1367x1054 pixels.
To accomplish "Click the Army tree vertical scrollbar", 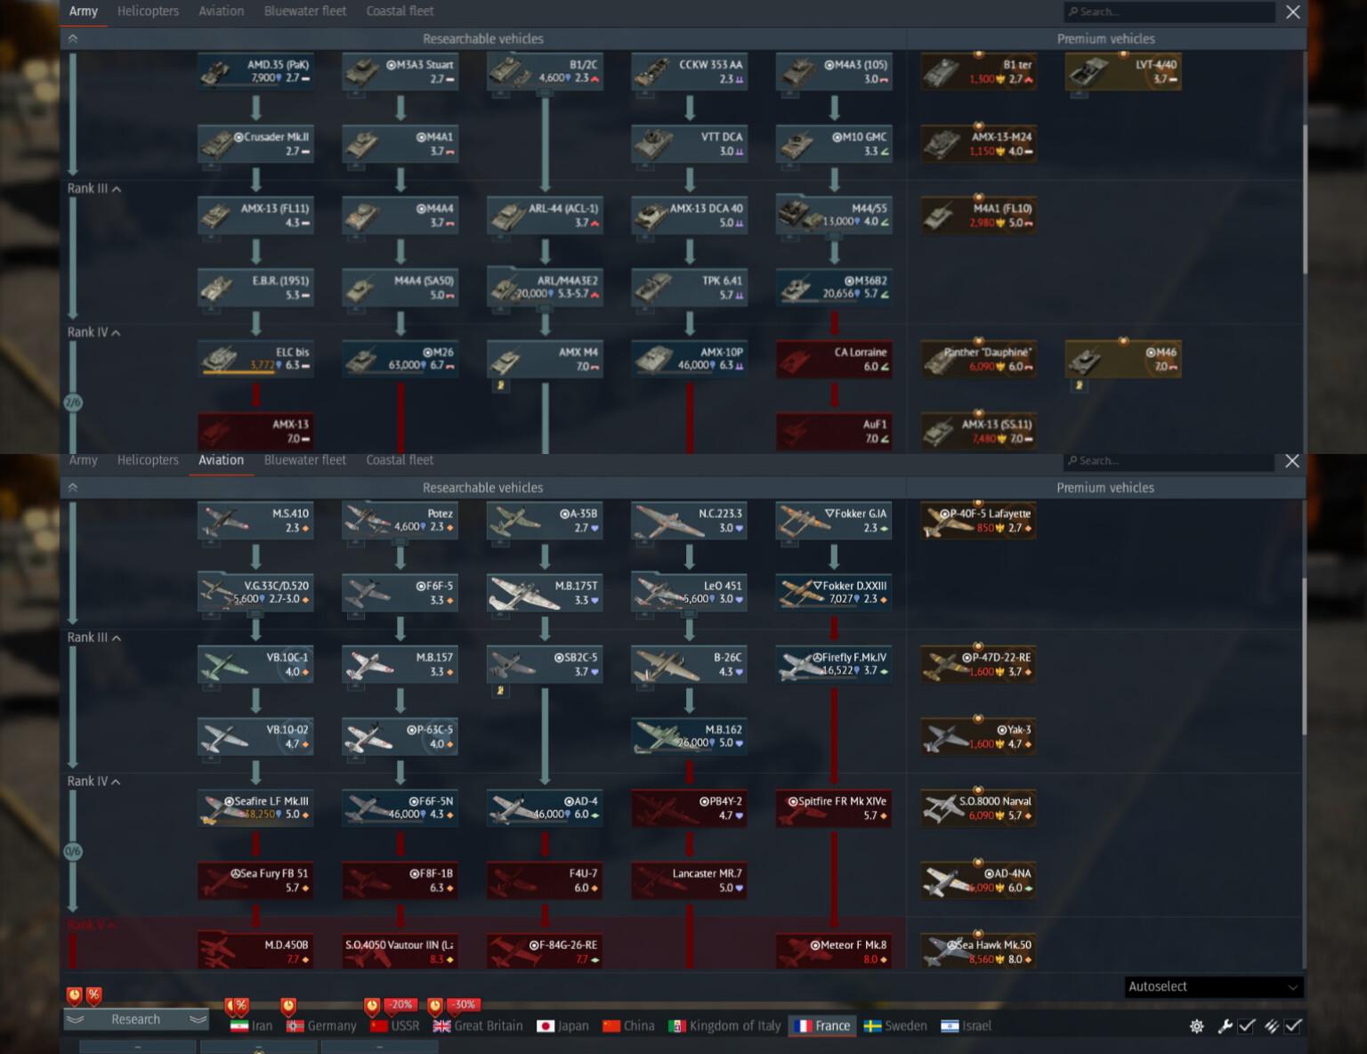I will click(x=1305, y=199).
